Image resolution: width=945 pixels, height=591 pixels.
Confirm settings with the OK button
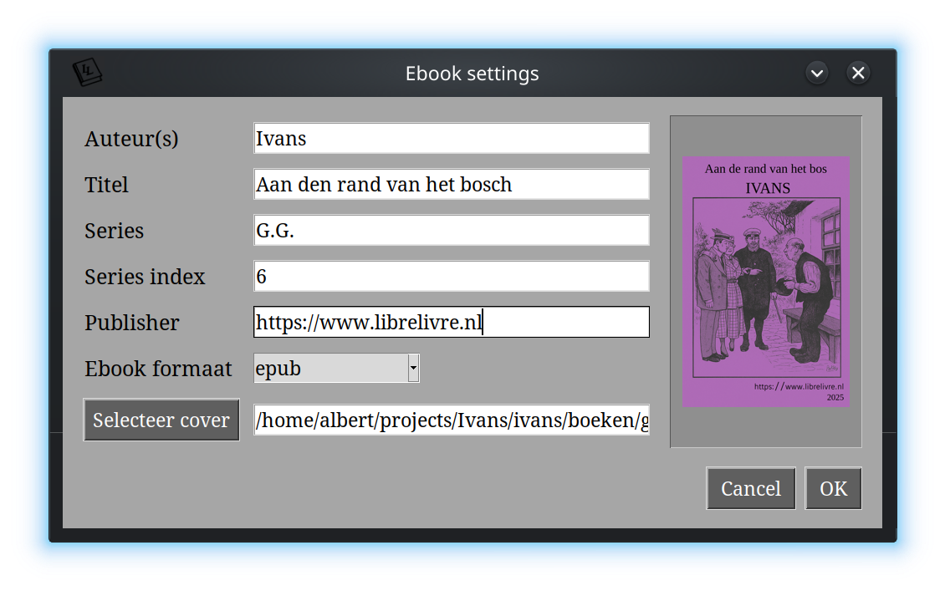click(834, 488)
